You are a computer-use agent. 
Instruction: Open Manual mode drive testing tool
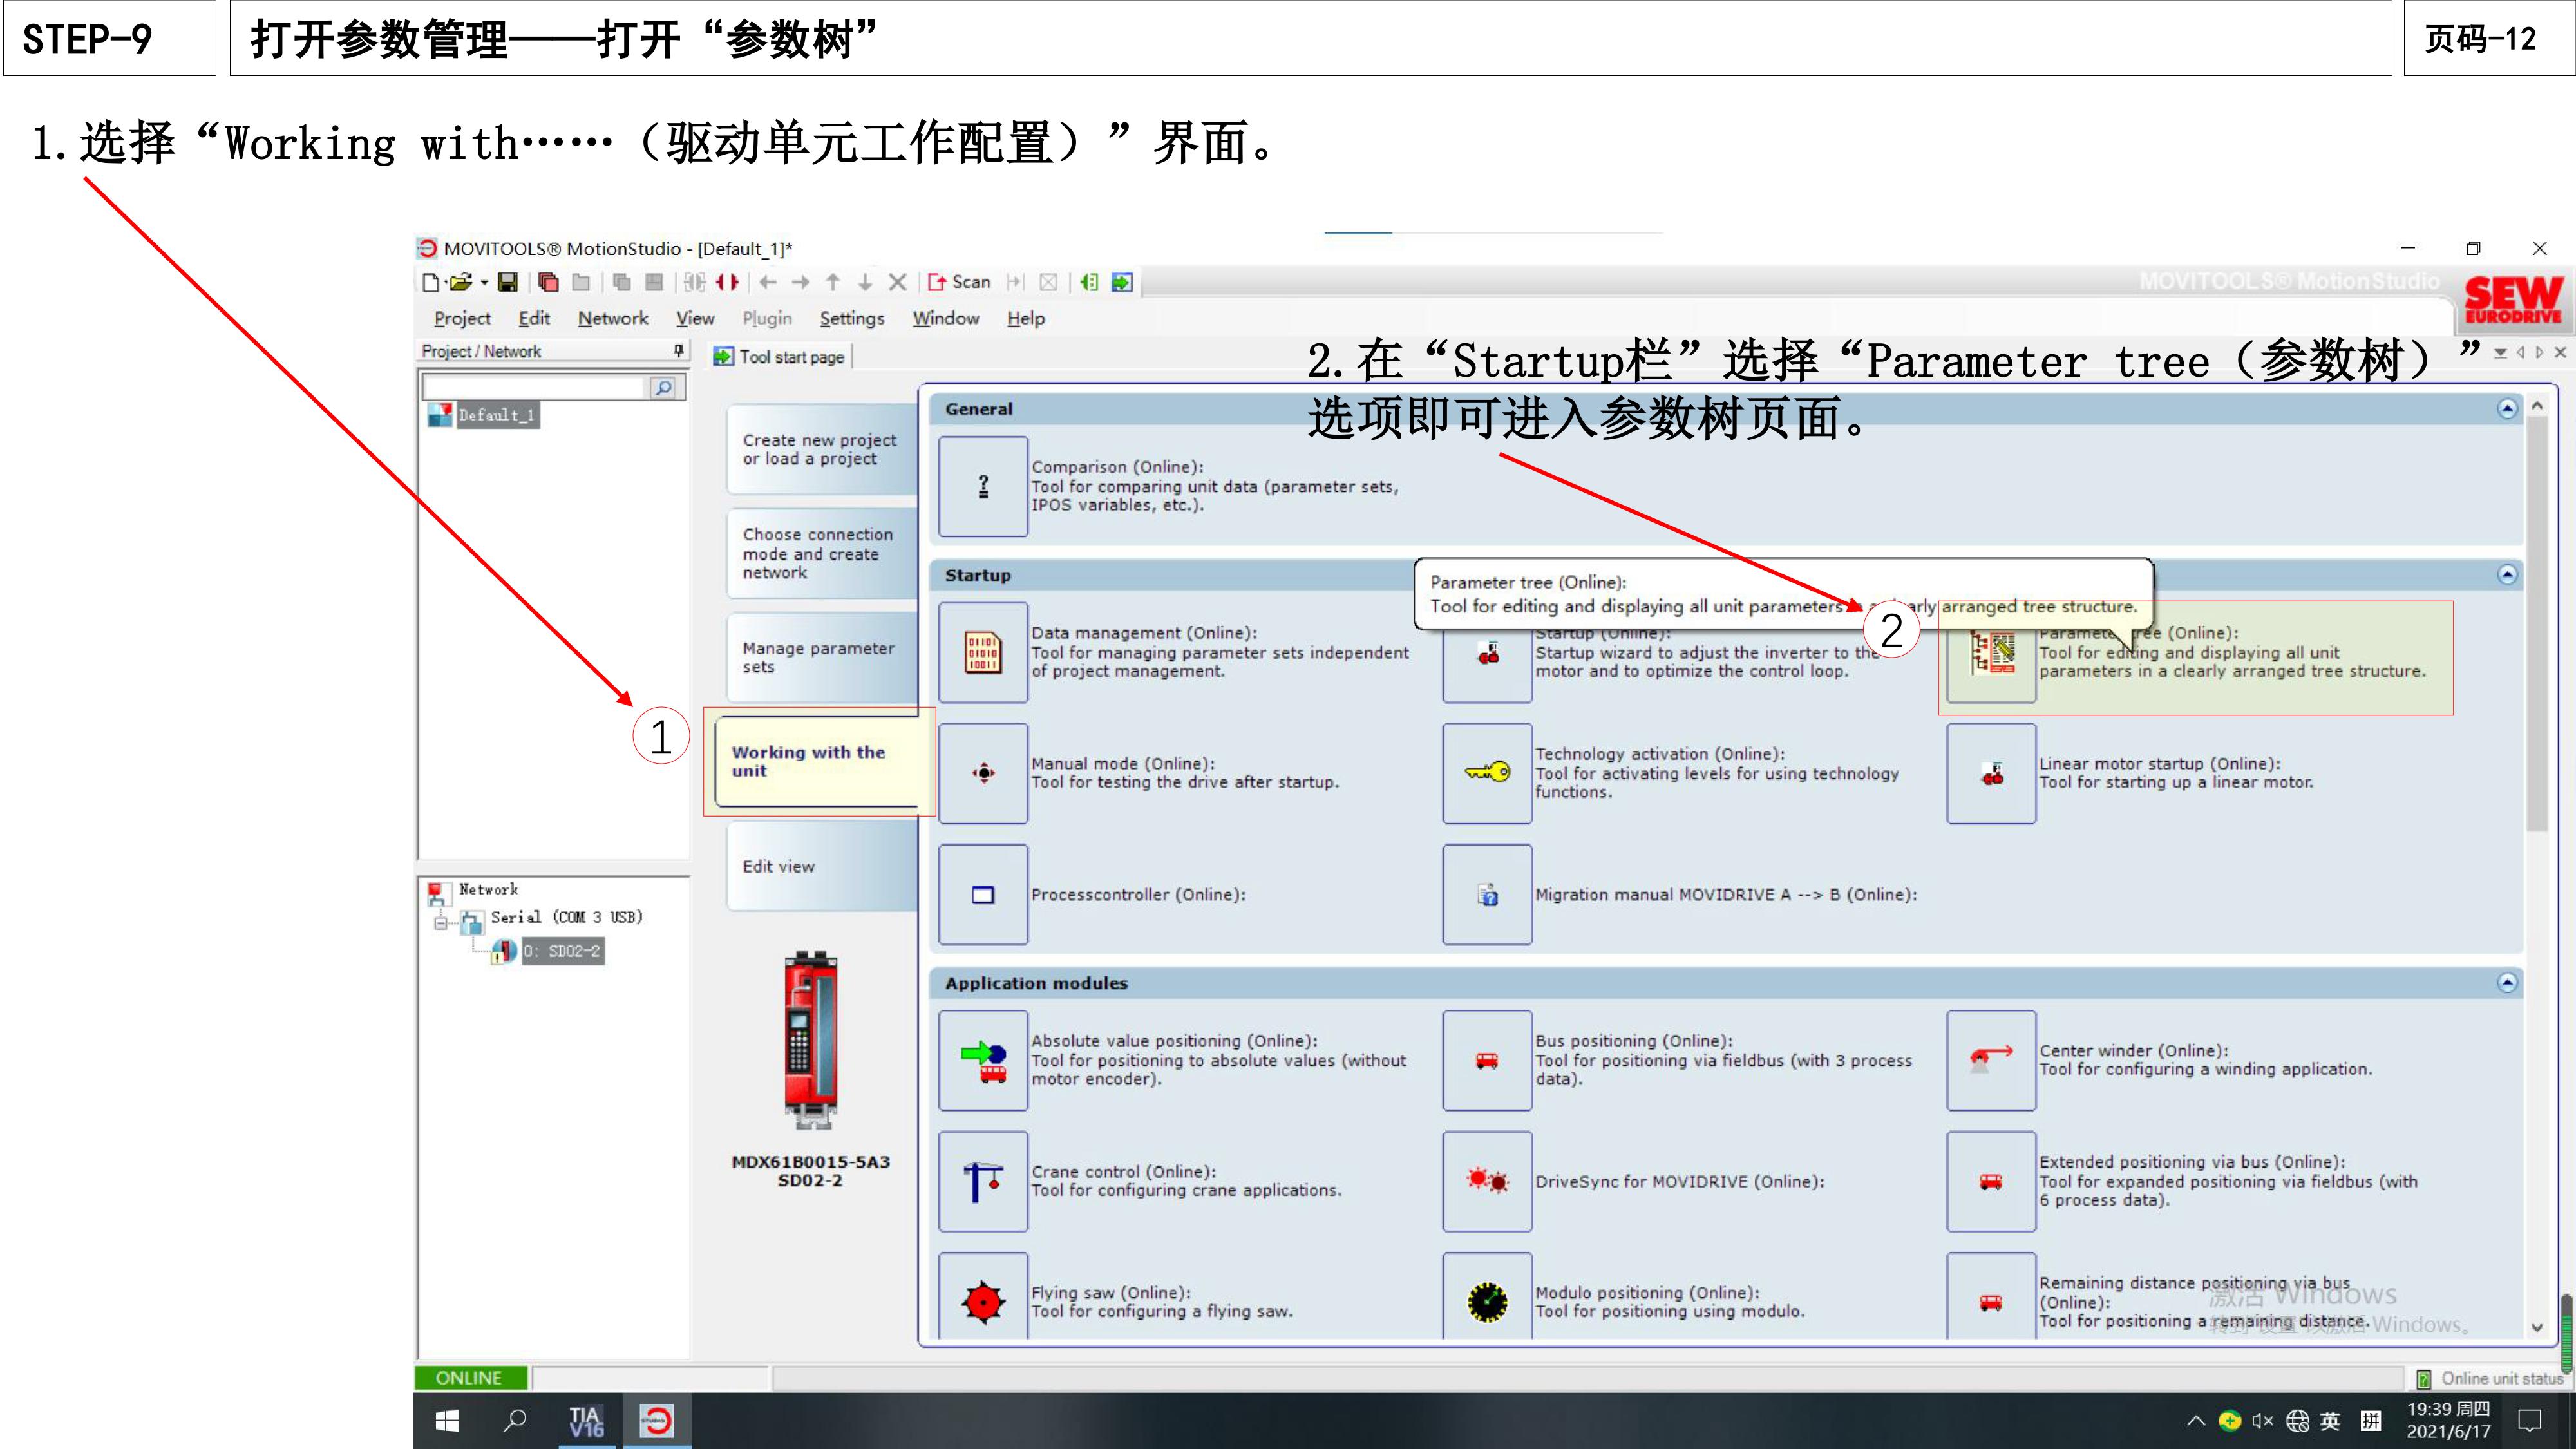983,772
